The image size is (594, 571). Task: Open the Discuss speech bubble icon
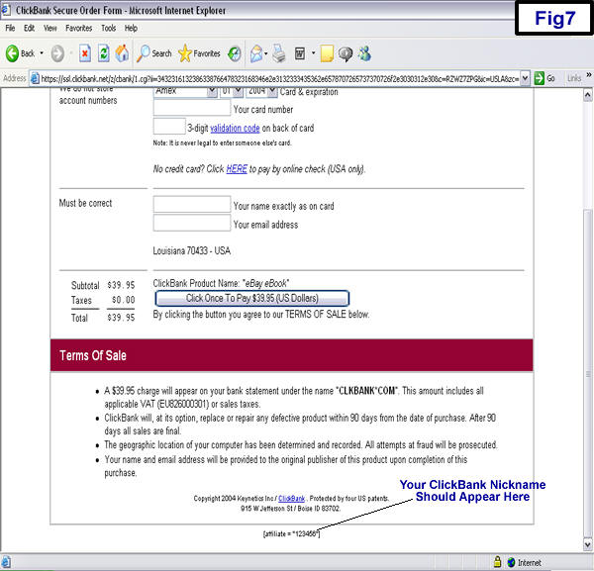tap(346, 53)
